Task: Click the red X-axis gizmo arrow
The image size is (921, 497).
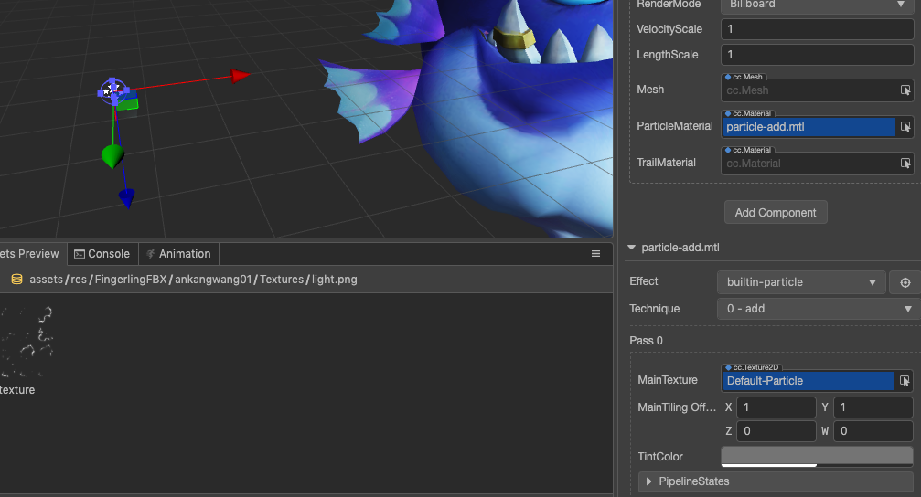Action: click(241, 76)
